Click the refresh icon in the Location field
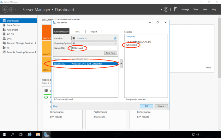 (115, 38)
